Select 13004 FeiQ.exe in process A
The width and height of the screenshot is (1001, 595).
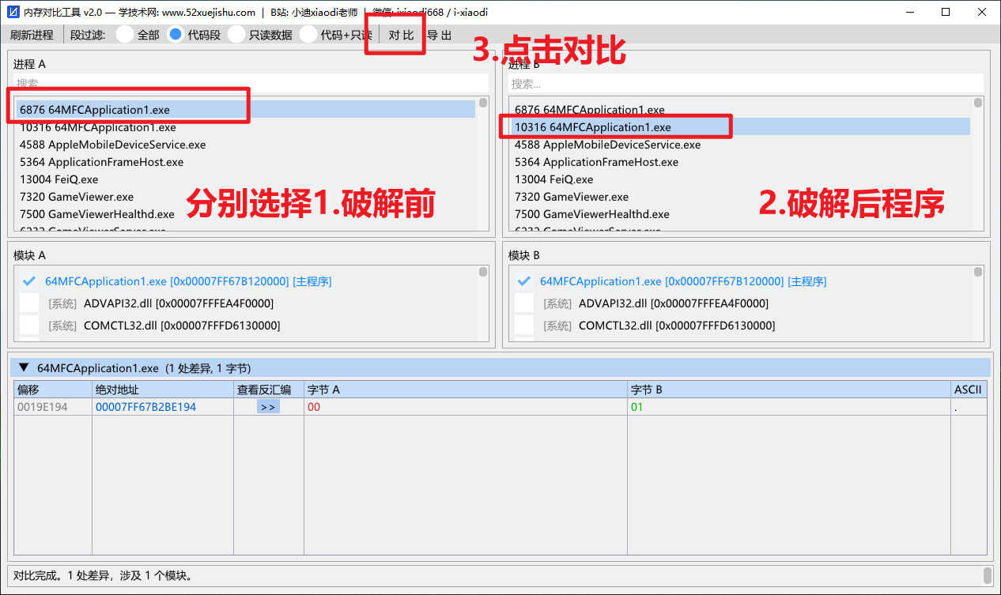(245, 179)
